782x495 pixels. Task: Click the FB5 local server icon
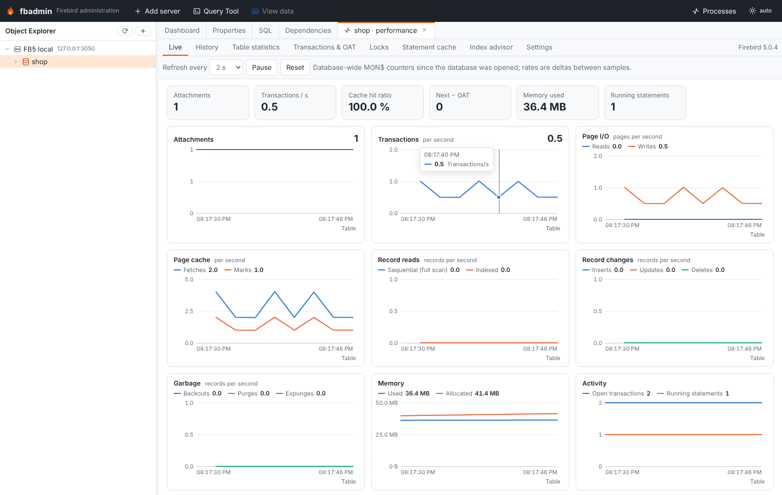tap(17, 49)
